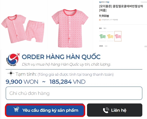Click the ice cube icon after 쿨링소재
Image resolution: width=147 pixels, height=119 pixels.
[108, 2]
